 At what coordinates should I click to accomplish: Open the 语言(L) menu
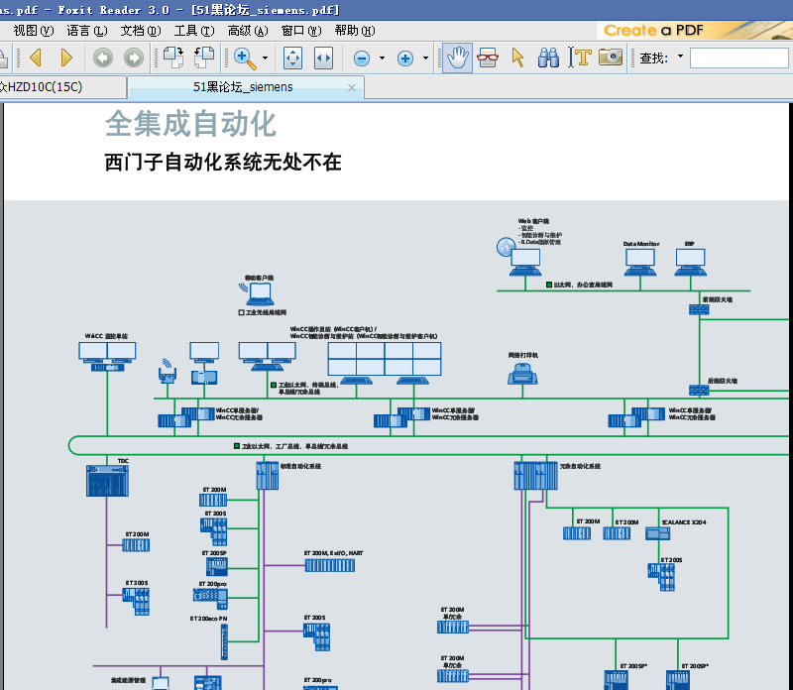[87, 31]
